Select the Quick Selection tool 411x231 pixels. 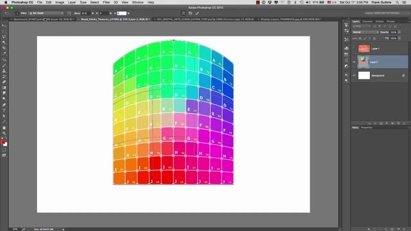tap(4, 42)
